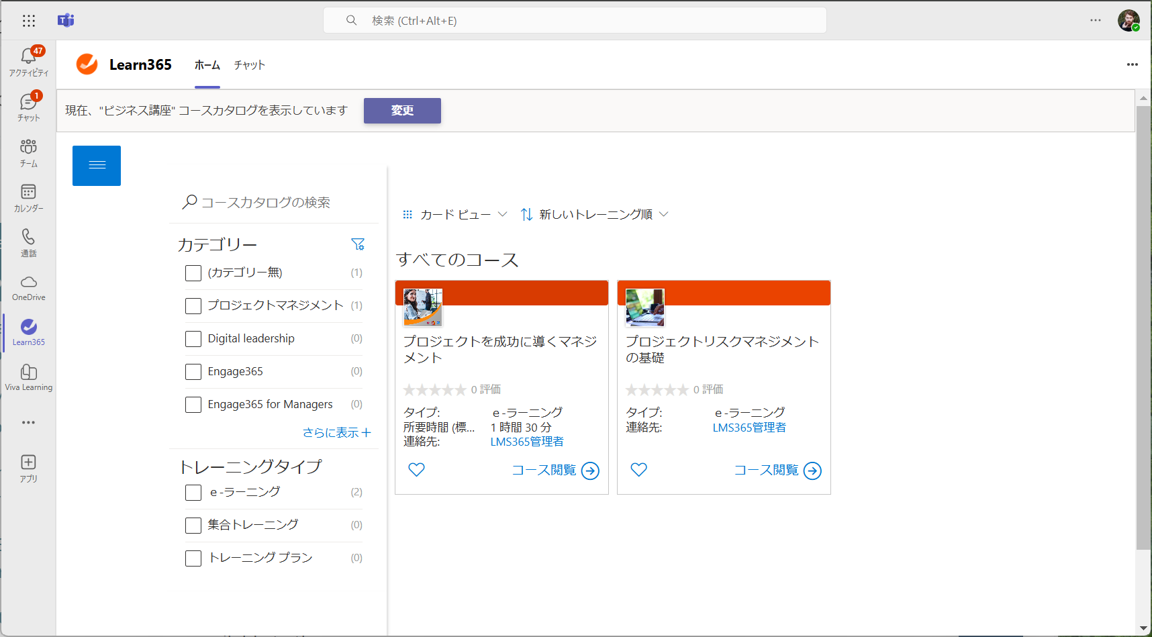Enable the Engage365 for Managers checkbox

tap(193, 405)
